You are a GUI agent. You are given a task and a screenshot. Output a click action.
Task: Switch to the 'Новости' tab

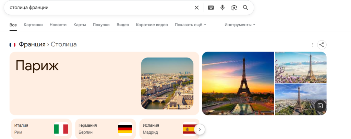coord(58,25)
